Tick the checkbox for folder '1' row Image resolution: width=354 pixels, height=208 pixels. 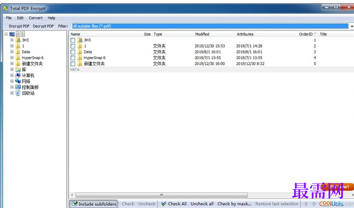[73, 46]
